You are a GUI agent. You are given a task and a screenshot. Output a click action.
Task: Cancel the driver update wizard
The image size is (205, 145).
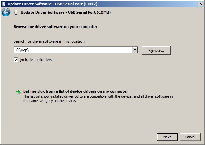(190, 137)
